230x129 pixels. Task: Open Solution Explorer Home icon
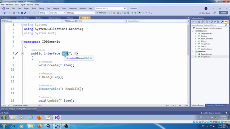point(199,21)
